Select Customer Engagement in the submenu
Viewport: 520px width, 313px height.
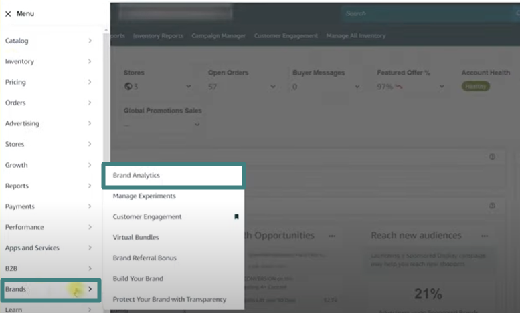tap(147, 217)
